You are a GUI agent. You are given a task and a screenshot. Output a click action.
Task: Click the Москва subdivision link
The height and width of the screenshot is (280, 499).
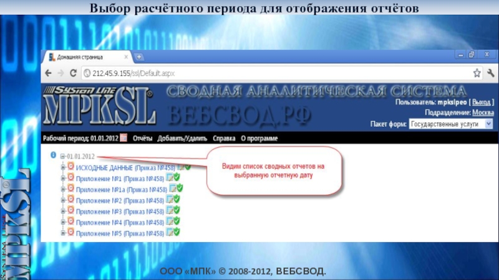483,113
